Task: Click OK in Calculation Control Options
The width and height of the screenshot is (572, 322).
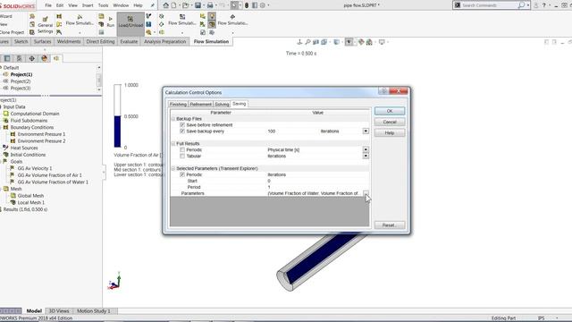Action: 390,111
